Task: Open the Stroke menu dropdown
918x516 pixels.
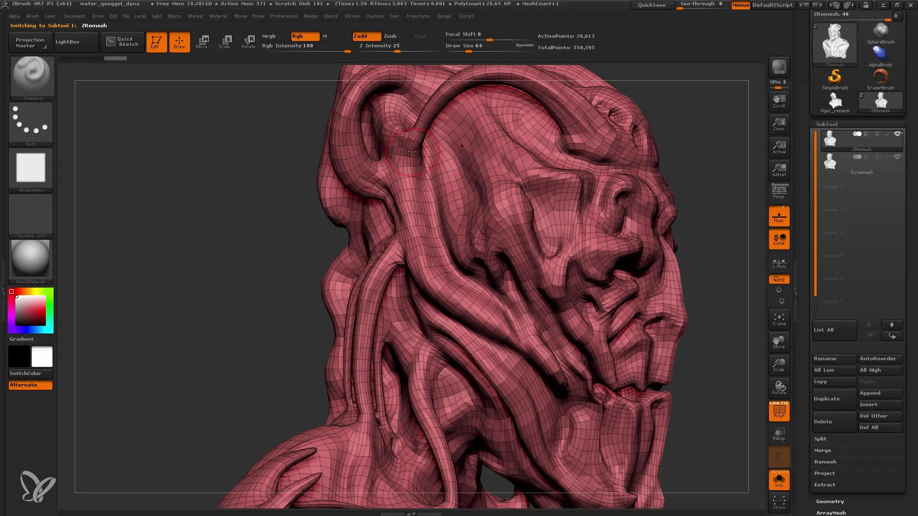Action: click(x=353, y=16)
